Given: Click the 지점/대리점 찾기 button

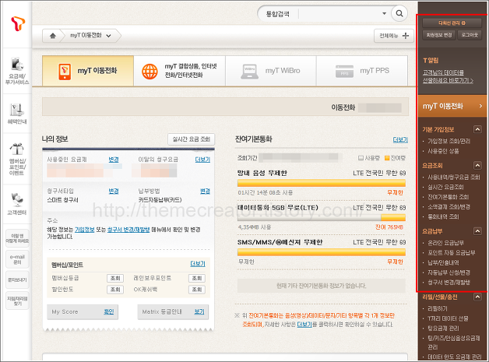Looking at the screenshot, I should (17, 300).
